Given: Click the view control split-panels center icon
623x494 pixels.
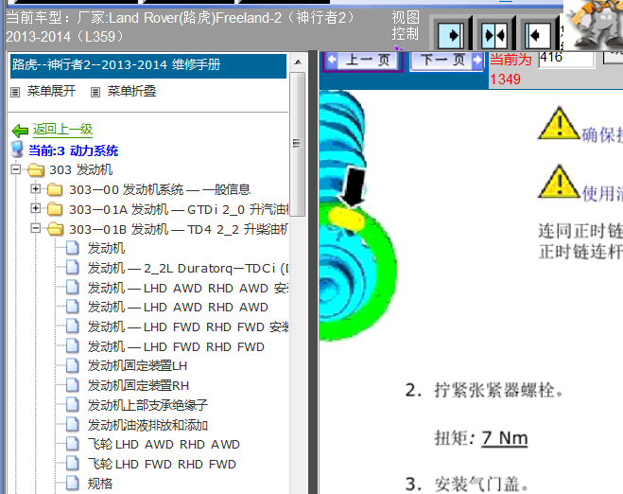Looking at the screenshot, I should point(494,35).
